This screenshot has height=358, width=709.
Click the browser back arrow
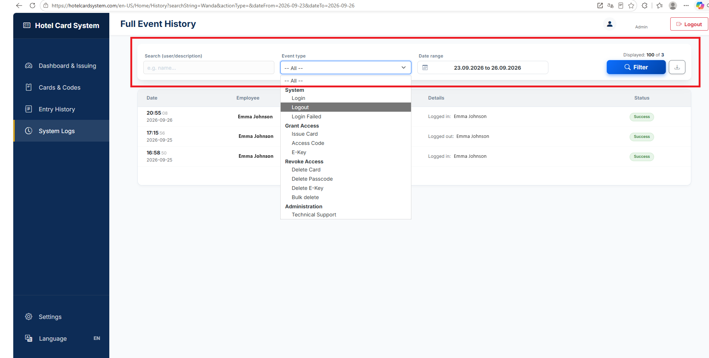(19, 6)
